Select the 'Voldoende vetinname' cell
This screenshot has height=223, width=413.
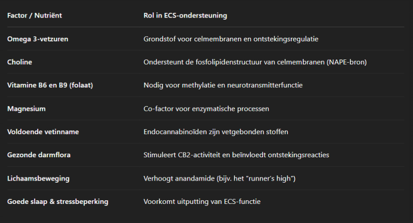(x=43, y=132)
